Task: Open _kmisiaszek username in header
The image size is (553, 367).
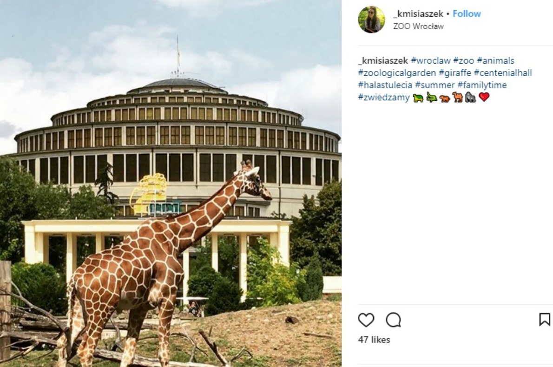Action: tap(418, 14)
